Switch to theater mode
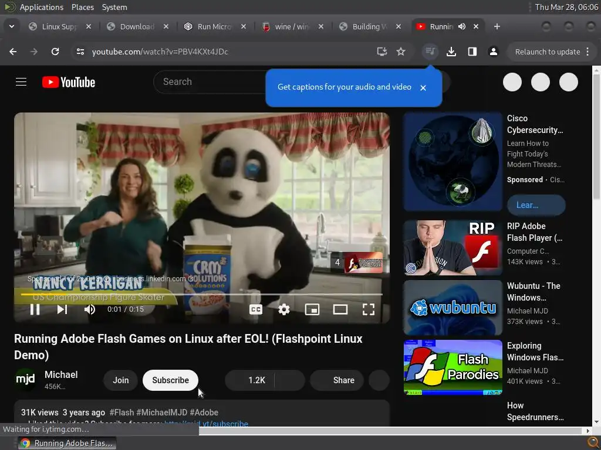Image resolution: width=601 pixels, height=450 pixels. (x=340, y=309)
